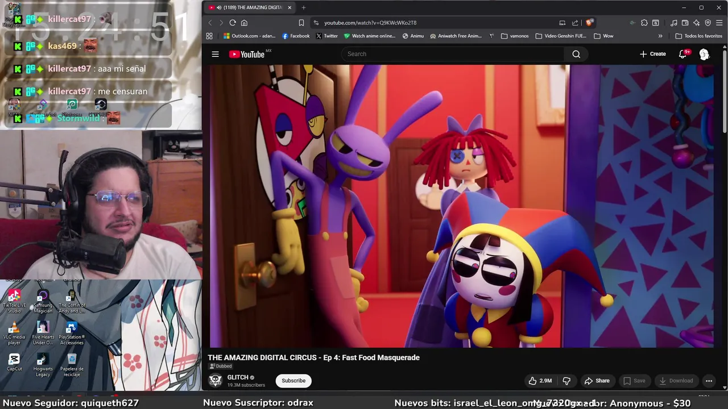
Task: Click the video player frame to pause
Action: coord(461,206)
